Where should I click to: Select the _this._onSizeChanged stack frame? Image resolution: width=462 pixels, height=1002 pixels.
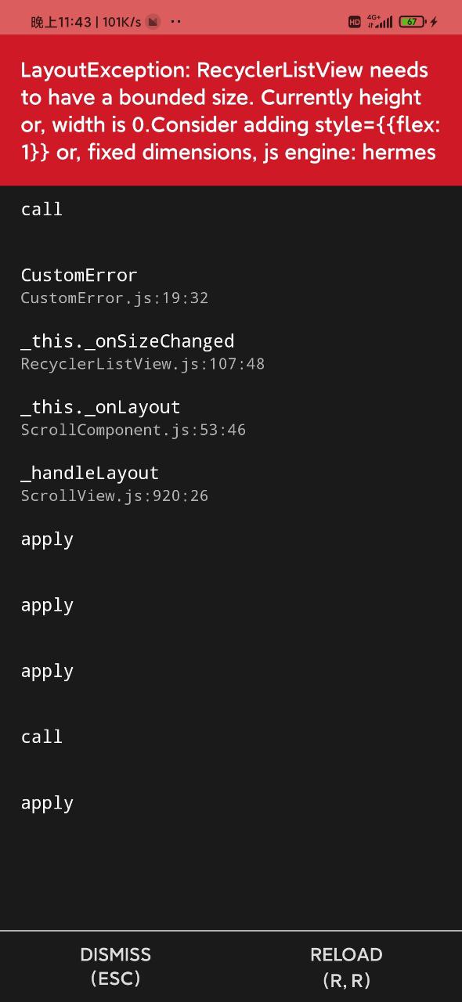coord(128,341)
